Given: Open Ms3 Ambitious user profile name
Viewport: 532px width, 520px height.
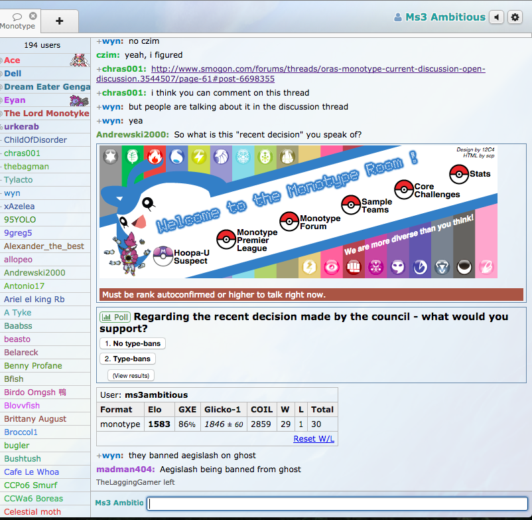Looking at the screenshot, I should [446, 17].
